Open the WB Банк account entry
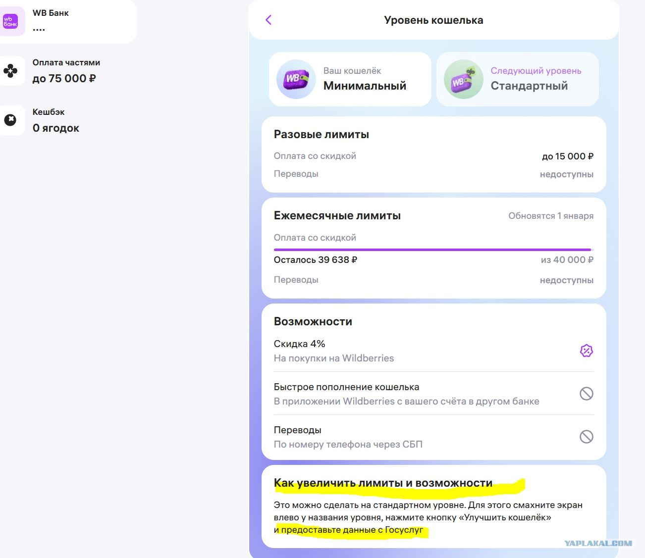645x558 pixels. tap(68, 21)
